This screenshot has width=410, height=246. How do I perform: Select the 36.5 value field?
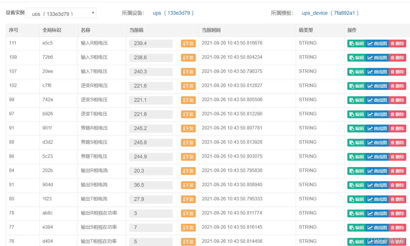pyautogui.click(x=151, y=185)
